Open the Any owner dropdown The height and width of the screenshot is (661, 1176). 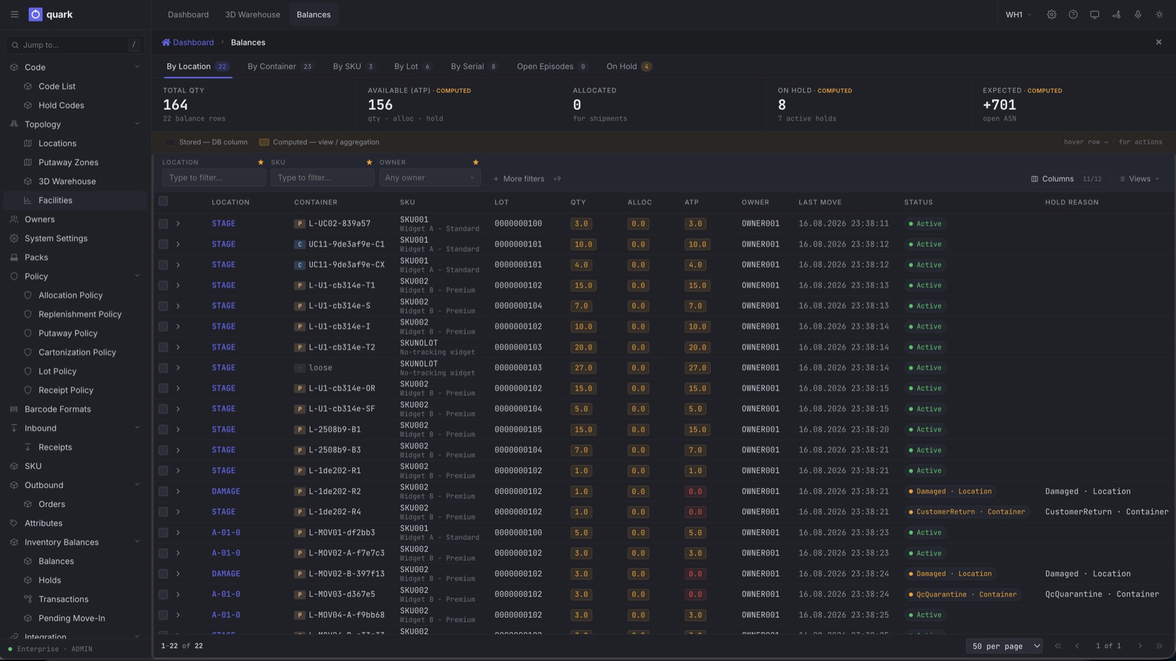(x=430, y=178)
